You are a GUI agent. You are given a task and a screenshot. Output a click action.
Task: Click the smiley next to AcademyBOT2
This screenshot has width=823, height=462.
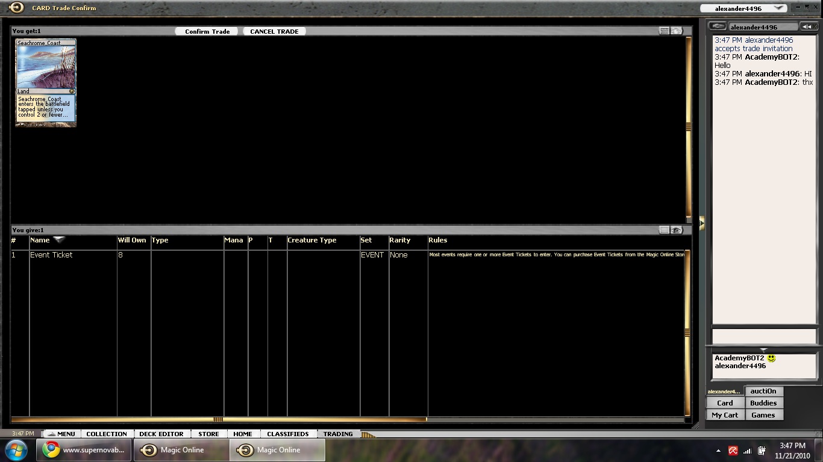[771, 359]
